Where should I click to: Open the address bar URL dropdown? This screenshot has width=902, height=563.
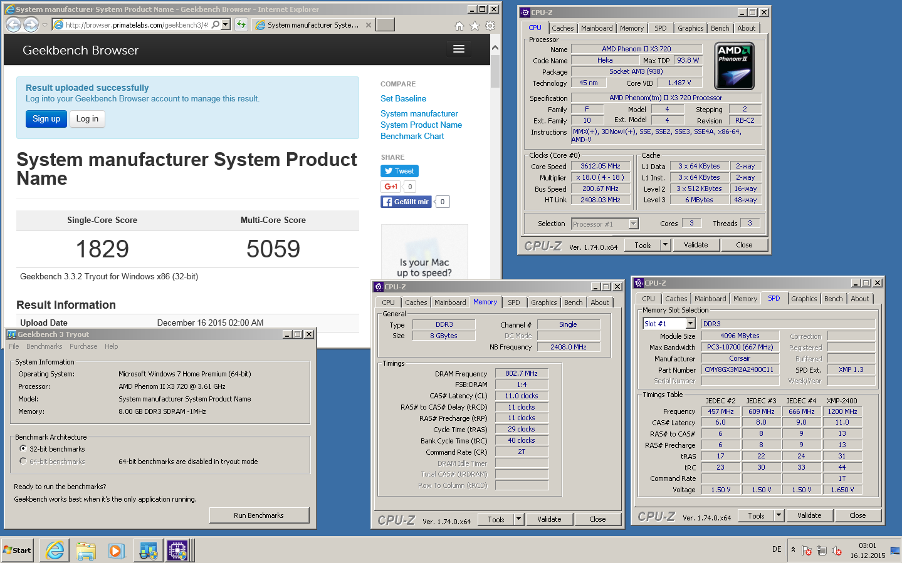click(x=226, y=24)
